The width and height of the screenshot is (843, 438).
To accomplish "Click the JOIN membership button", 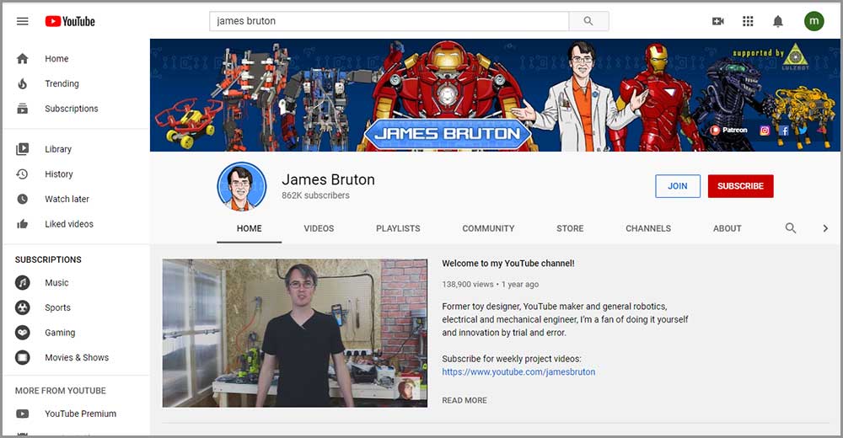I will 678,186.
